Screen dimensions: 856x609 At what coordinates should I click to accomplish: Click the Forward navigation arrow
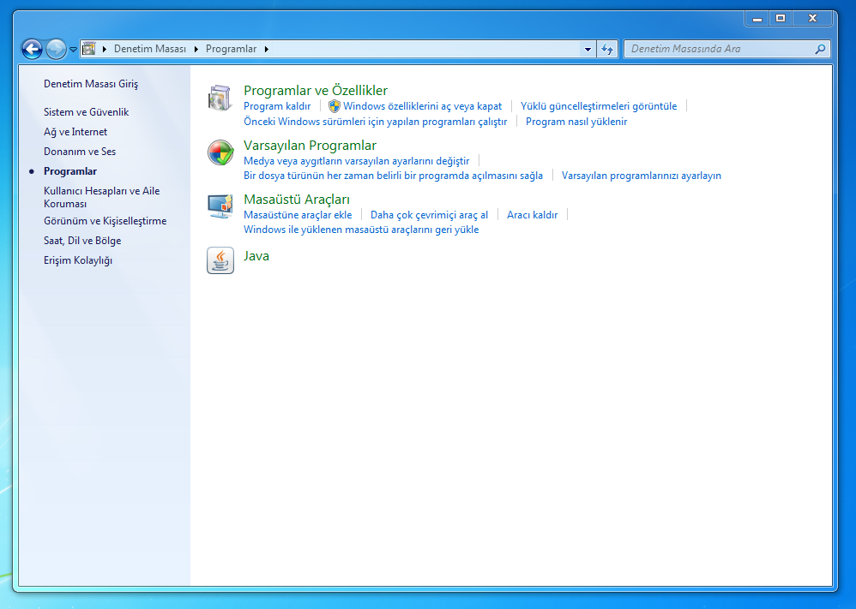point(56,49)
